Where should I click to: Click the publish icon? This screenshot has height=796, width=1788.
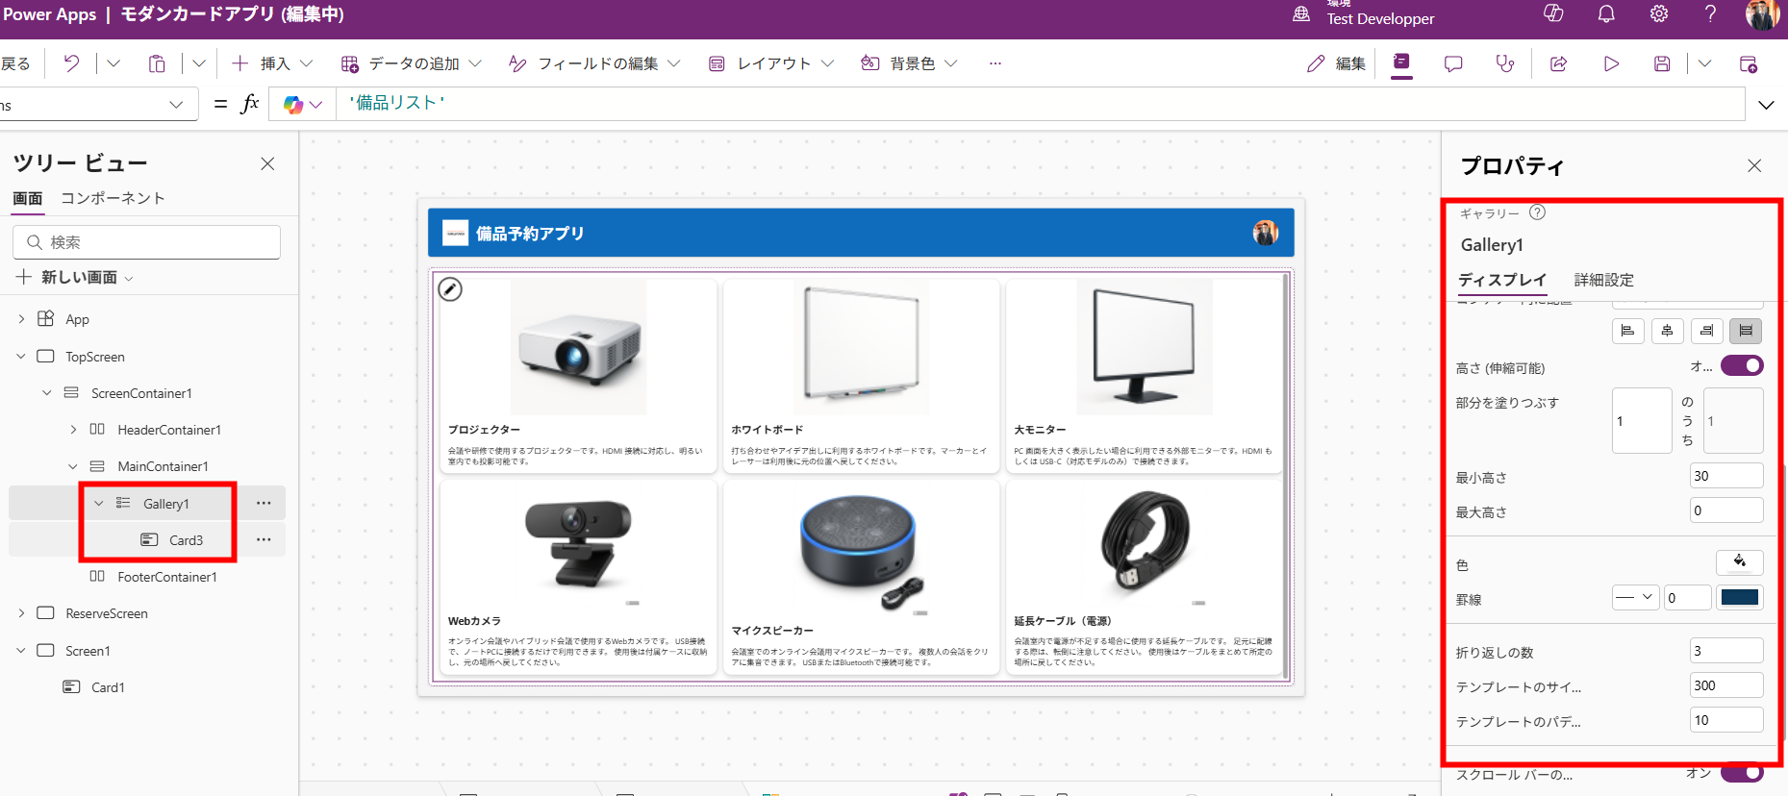[1749, 63]
